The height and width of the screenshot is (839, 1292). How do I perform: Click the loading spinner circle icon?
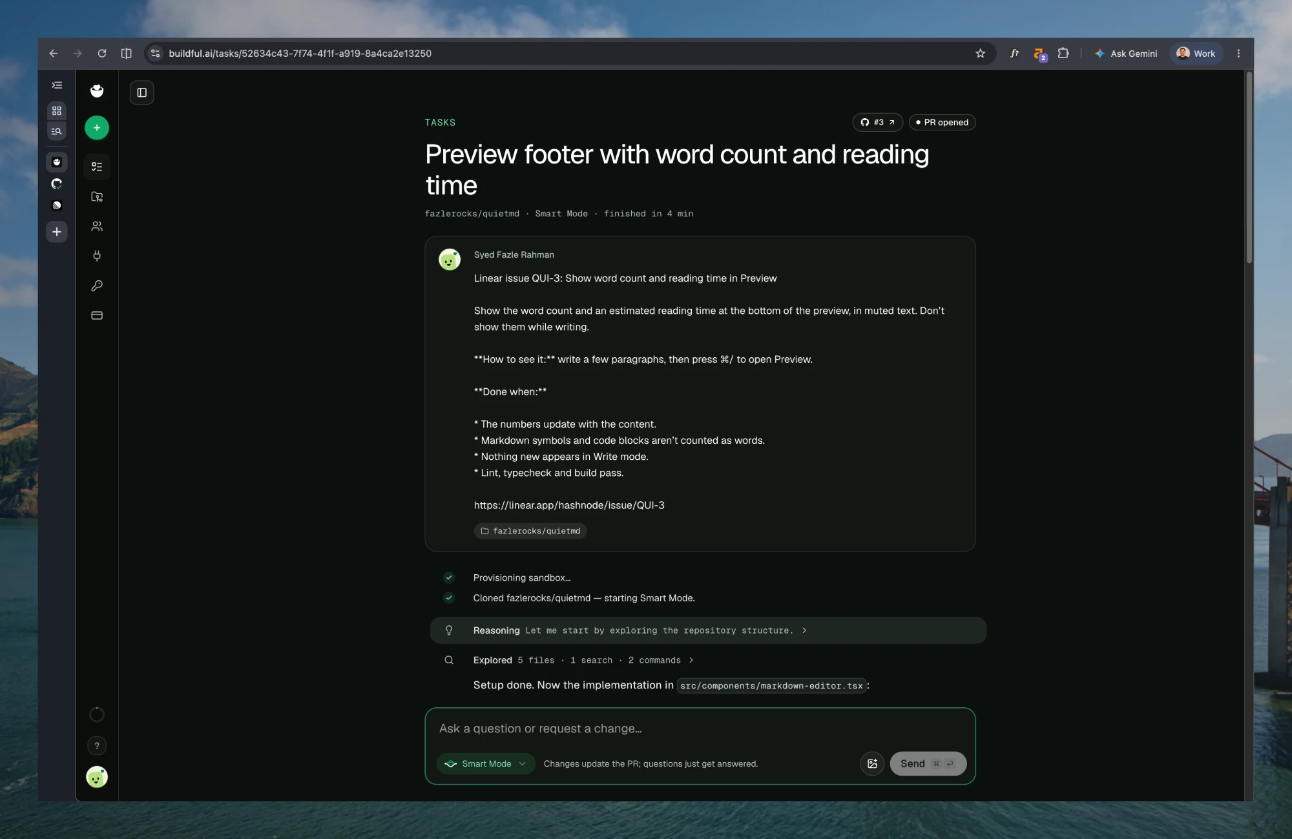click(x=97, y=714)
